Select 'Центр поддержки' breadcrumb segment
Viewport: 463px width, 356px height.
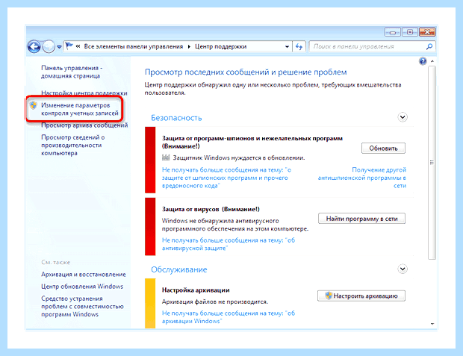(220, 46)
